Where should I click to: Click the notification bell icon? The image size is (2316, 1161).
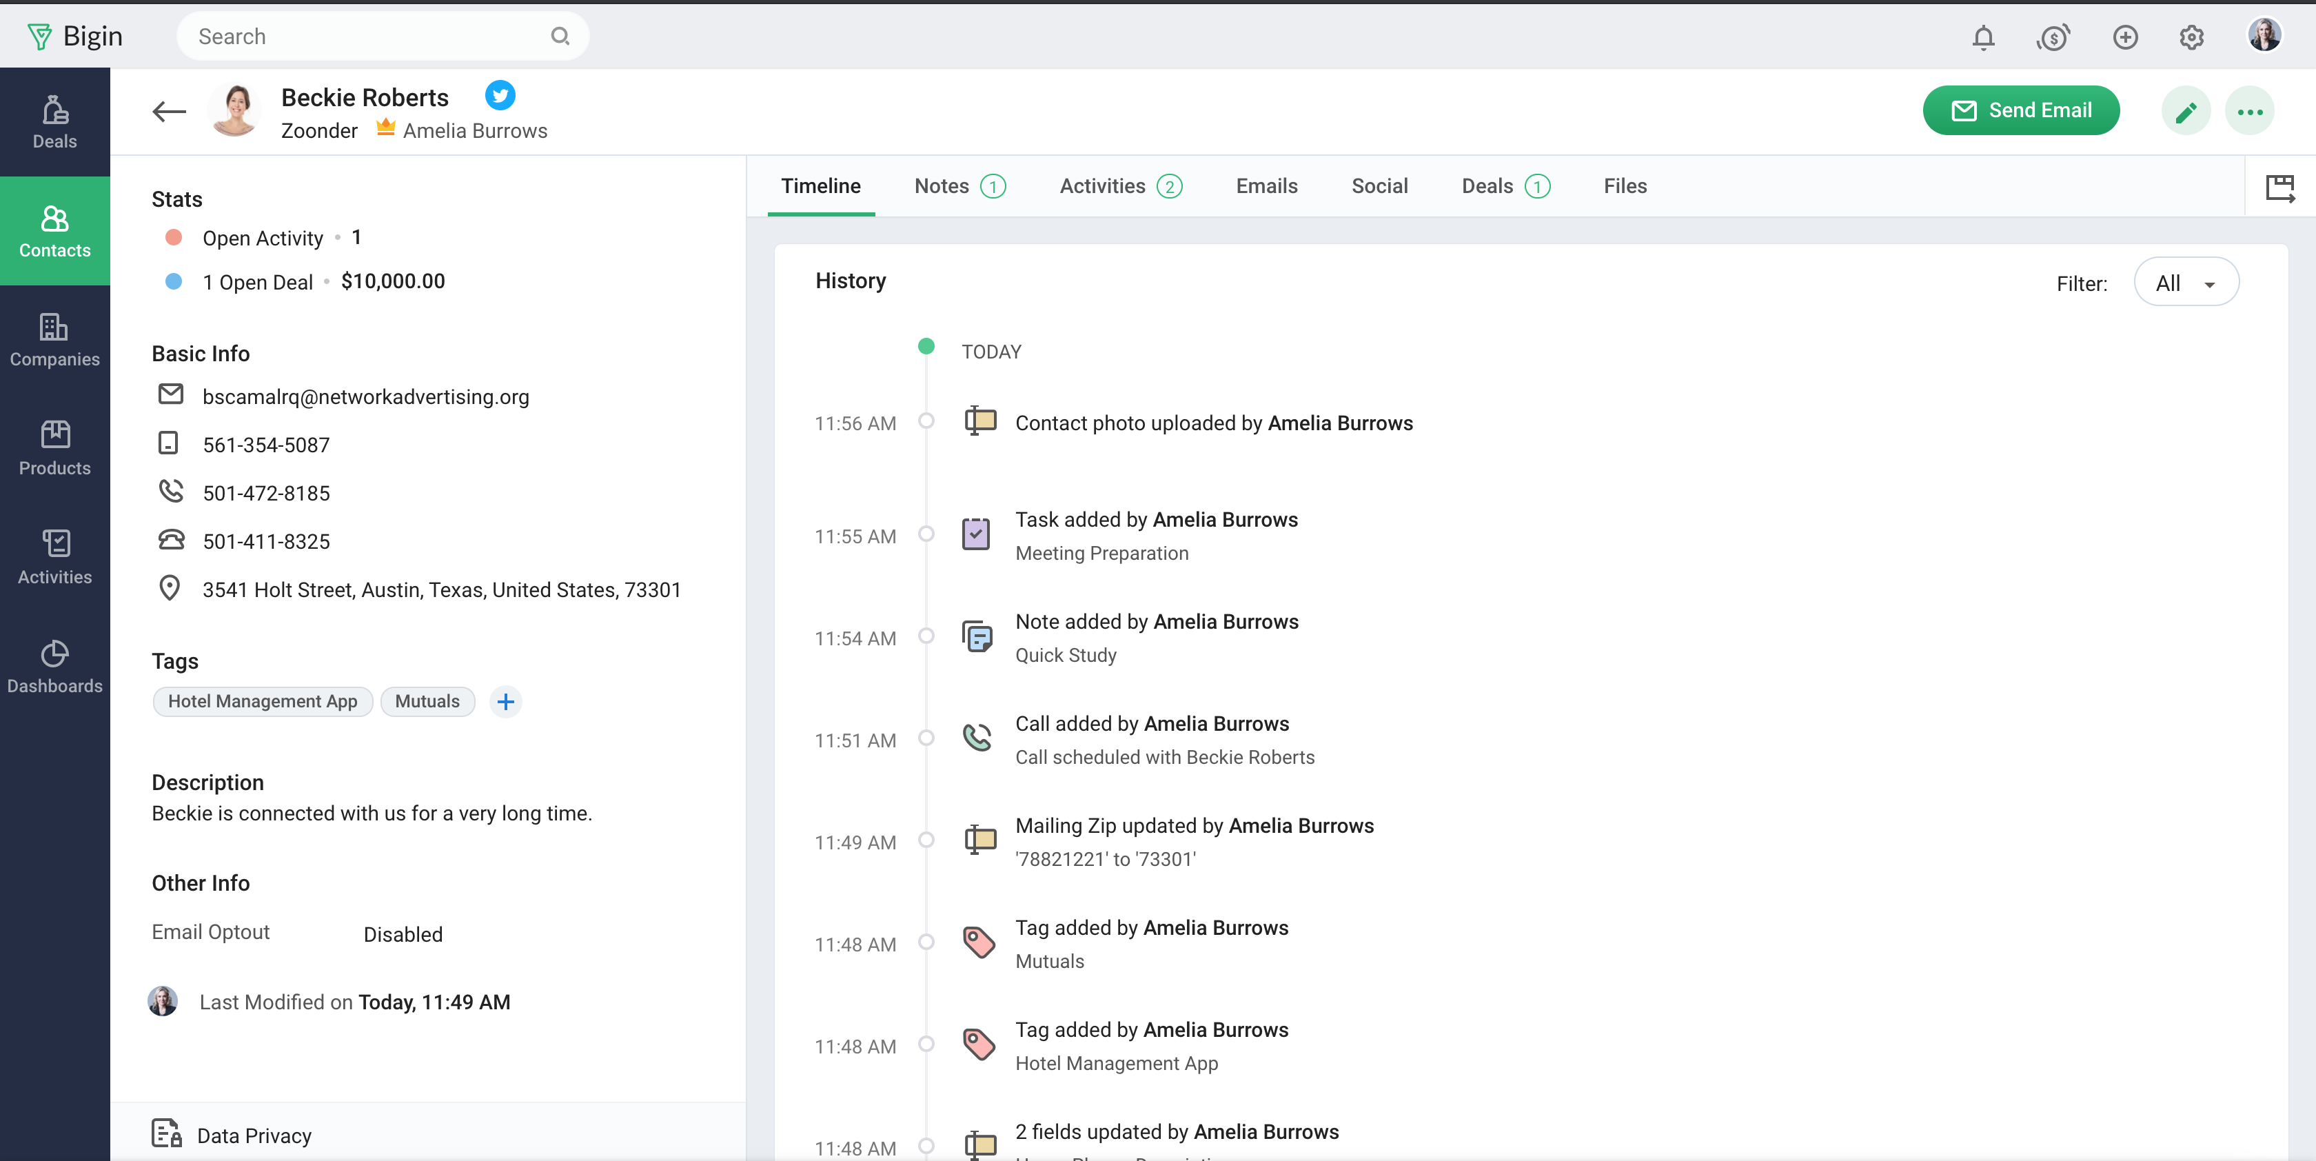point(1983,37)
